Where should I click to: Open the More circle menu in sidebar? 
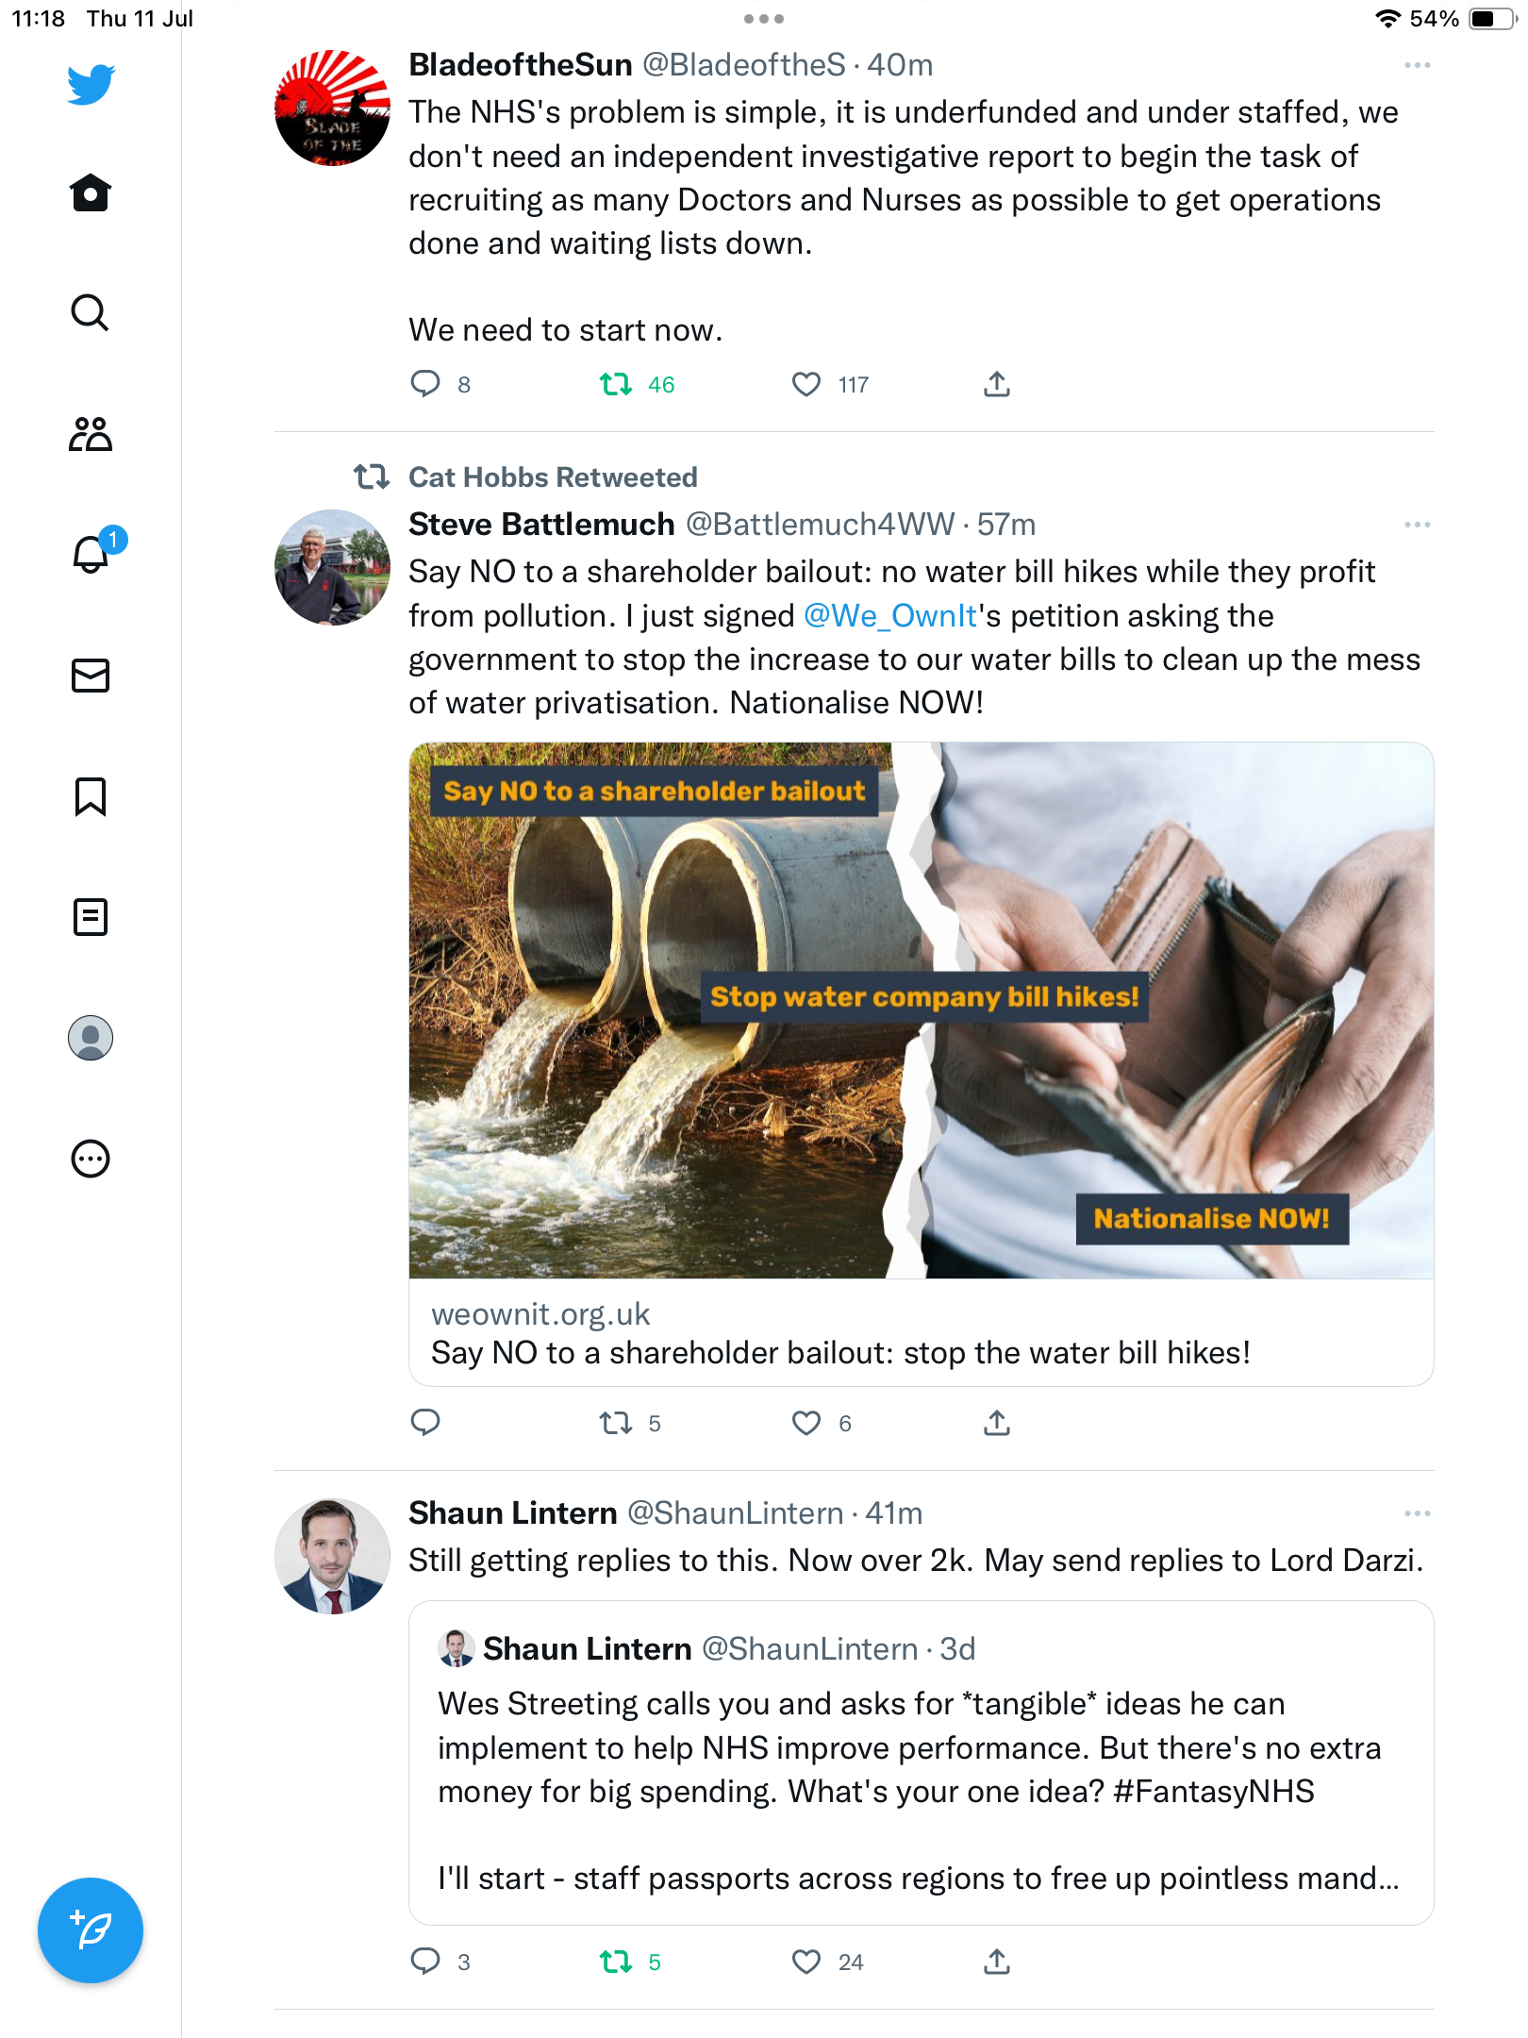pos(91,1159)
